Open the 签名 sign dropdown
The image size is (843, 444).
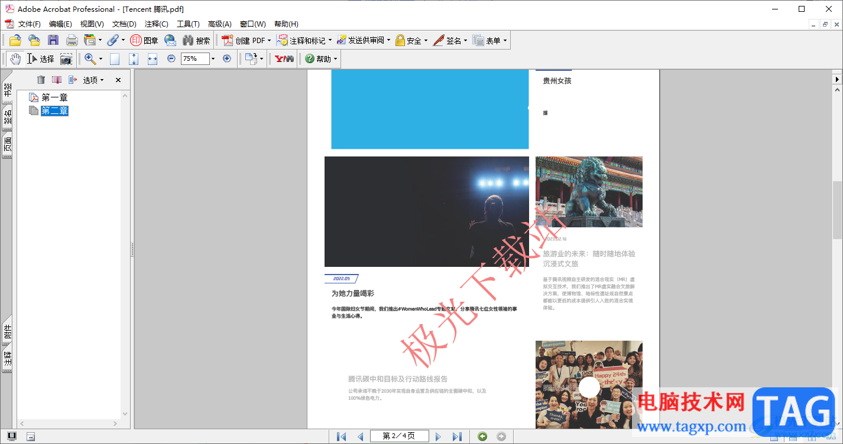(x=465, y=41)
